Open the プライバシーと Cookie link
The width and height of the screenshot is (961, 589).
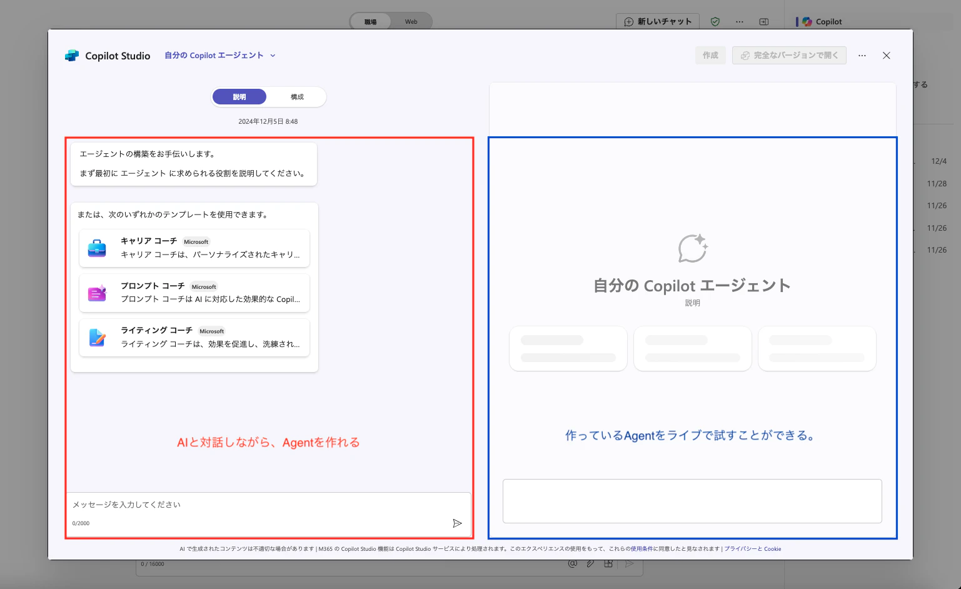(753, 549)
